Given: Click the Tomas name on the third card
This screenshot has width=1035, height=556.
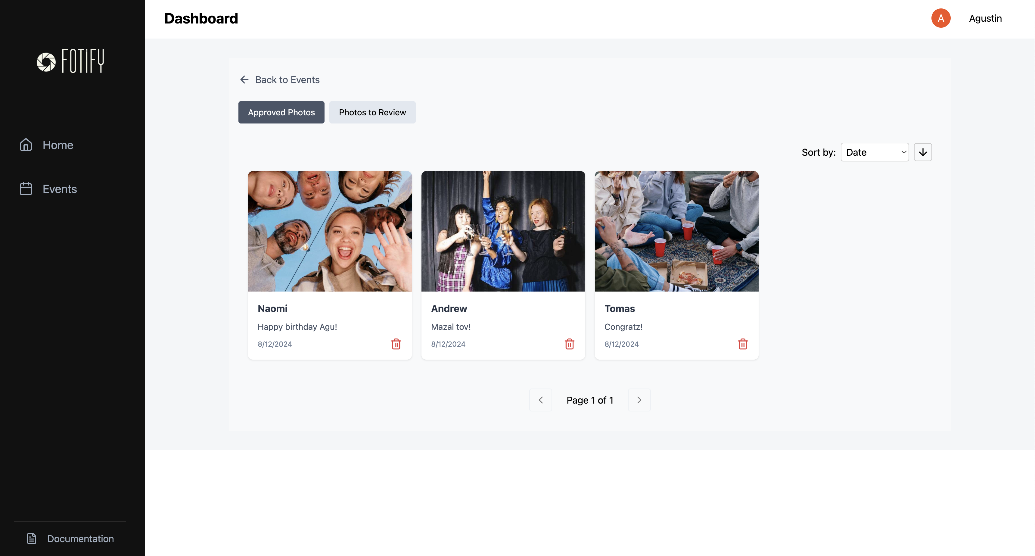Looking at the screenshot, I should [x=620, y=308].
